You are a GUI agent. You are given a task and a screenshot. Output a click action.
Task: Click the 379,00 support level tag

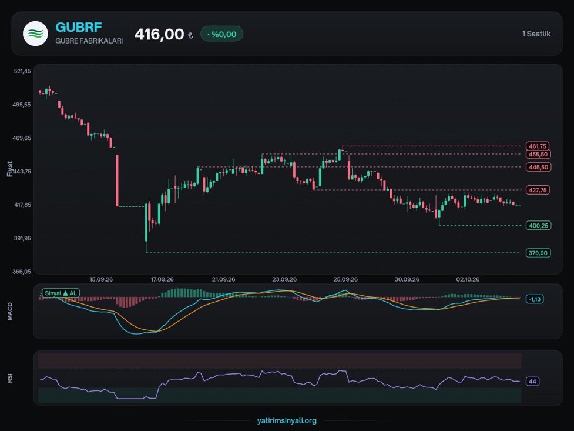[x=538, y=253]
